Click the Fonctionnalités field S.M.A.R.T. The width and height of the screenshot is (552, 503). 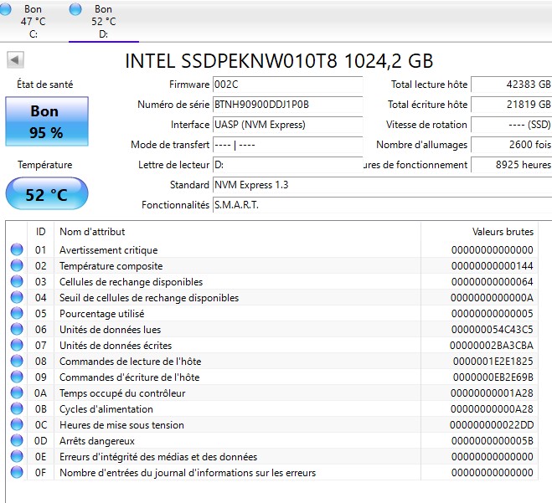382,205
